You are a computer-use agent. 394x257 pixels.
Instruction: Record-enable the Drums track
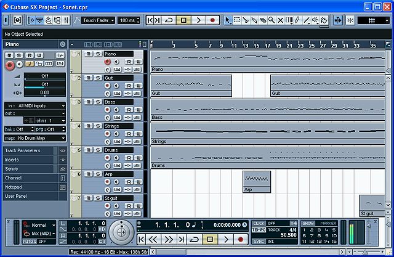pyautogui.click(x=107, y=158)
